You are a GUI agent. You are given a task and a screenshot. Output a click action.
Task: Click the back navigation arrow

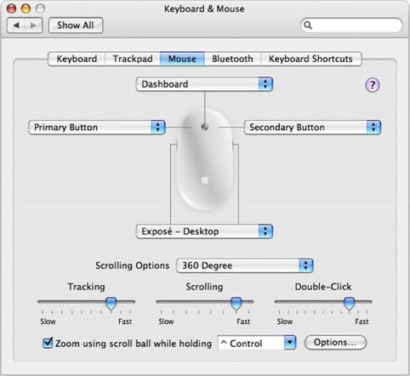coord(16,26)
